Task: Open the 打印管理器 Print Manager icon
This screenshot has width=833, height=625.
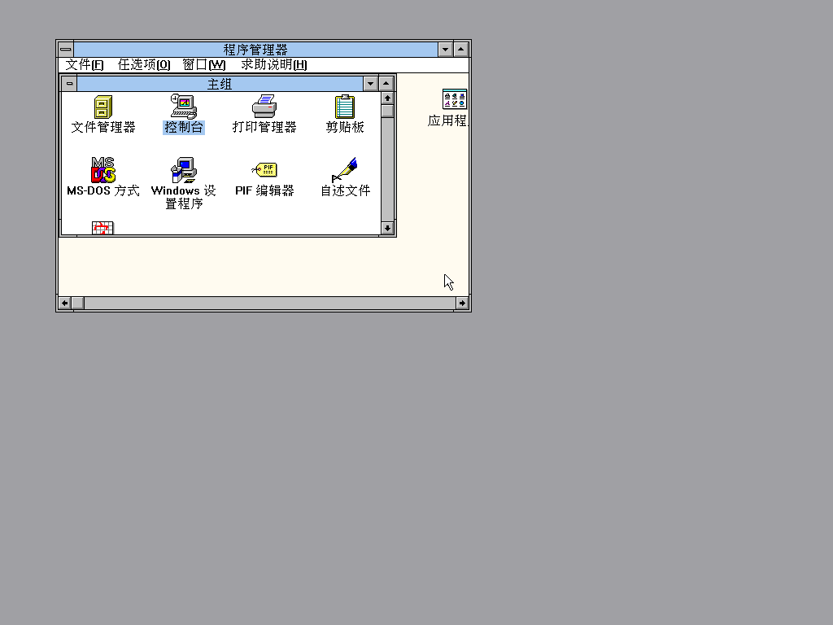Action: [264, 107]
